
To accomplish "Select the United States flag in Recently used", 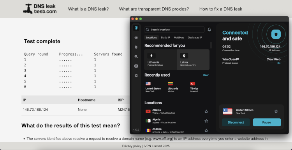I will pyautogui.click(x=148, y=84).
